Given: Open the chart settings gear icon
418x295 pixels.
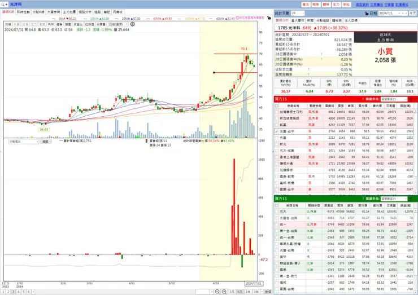Looking at the screenshot, I should coord(133,24).
